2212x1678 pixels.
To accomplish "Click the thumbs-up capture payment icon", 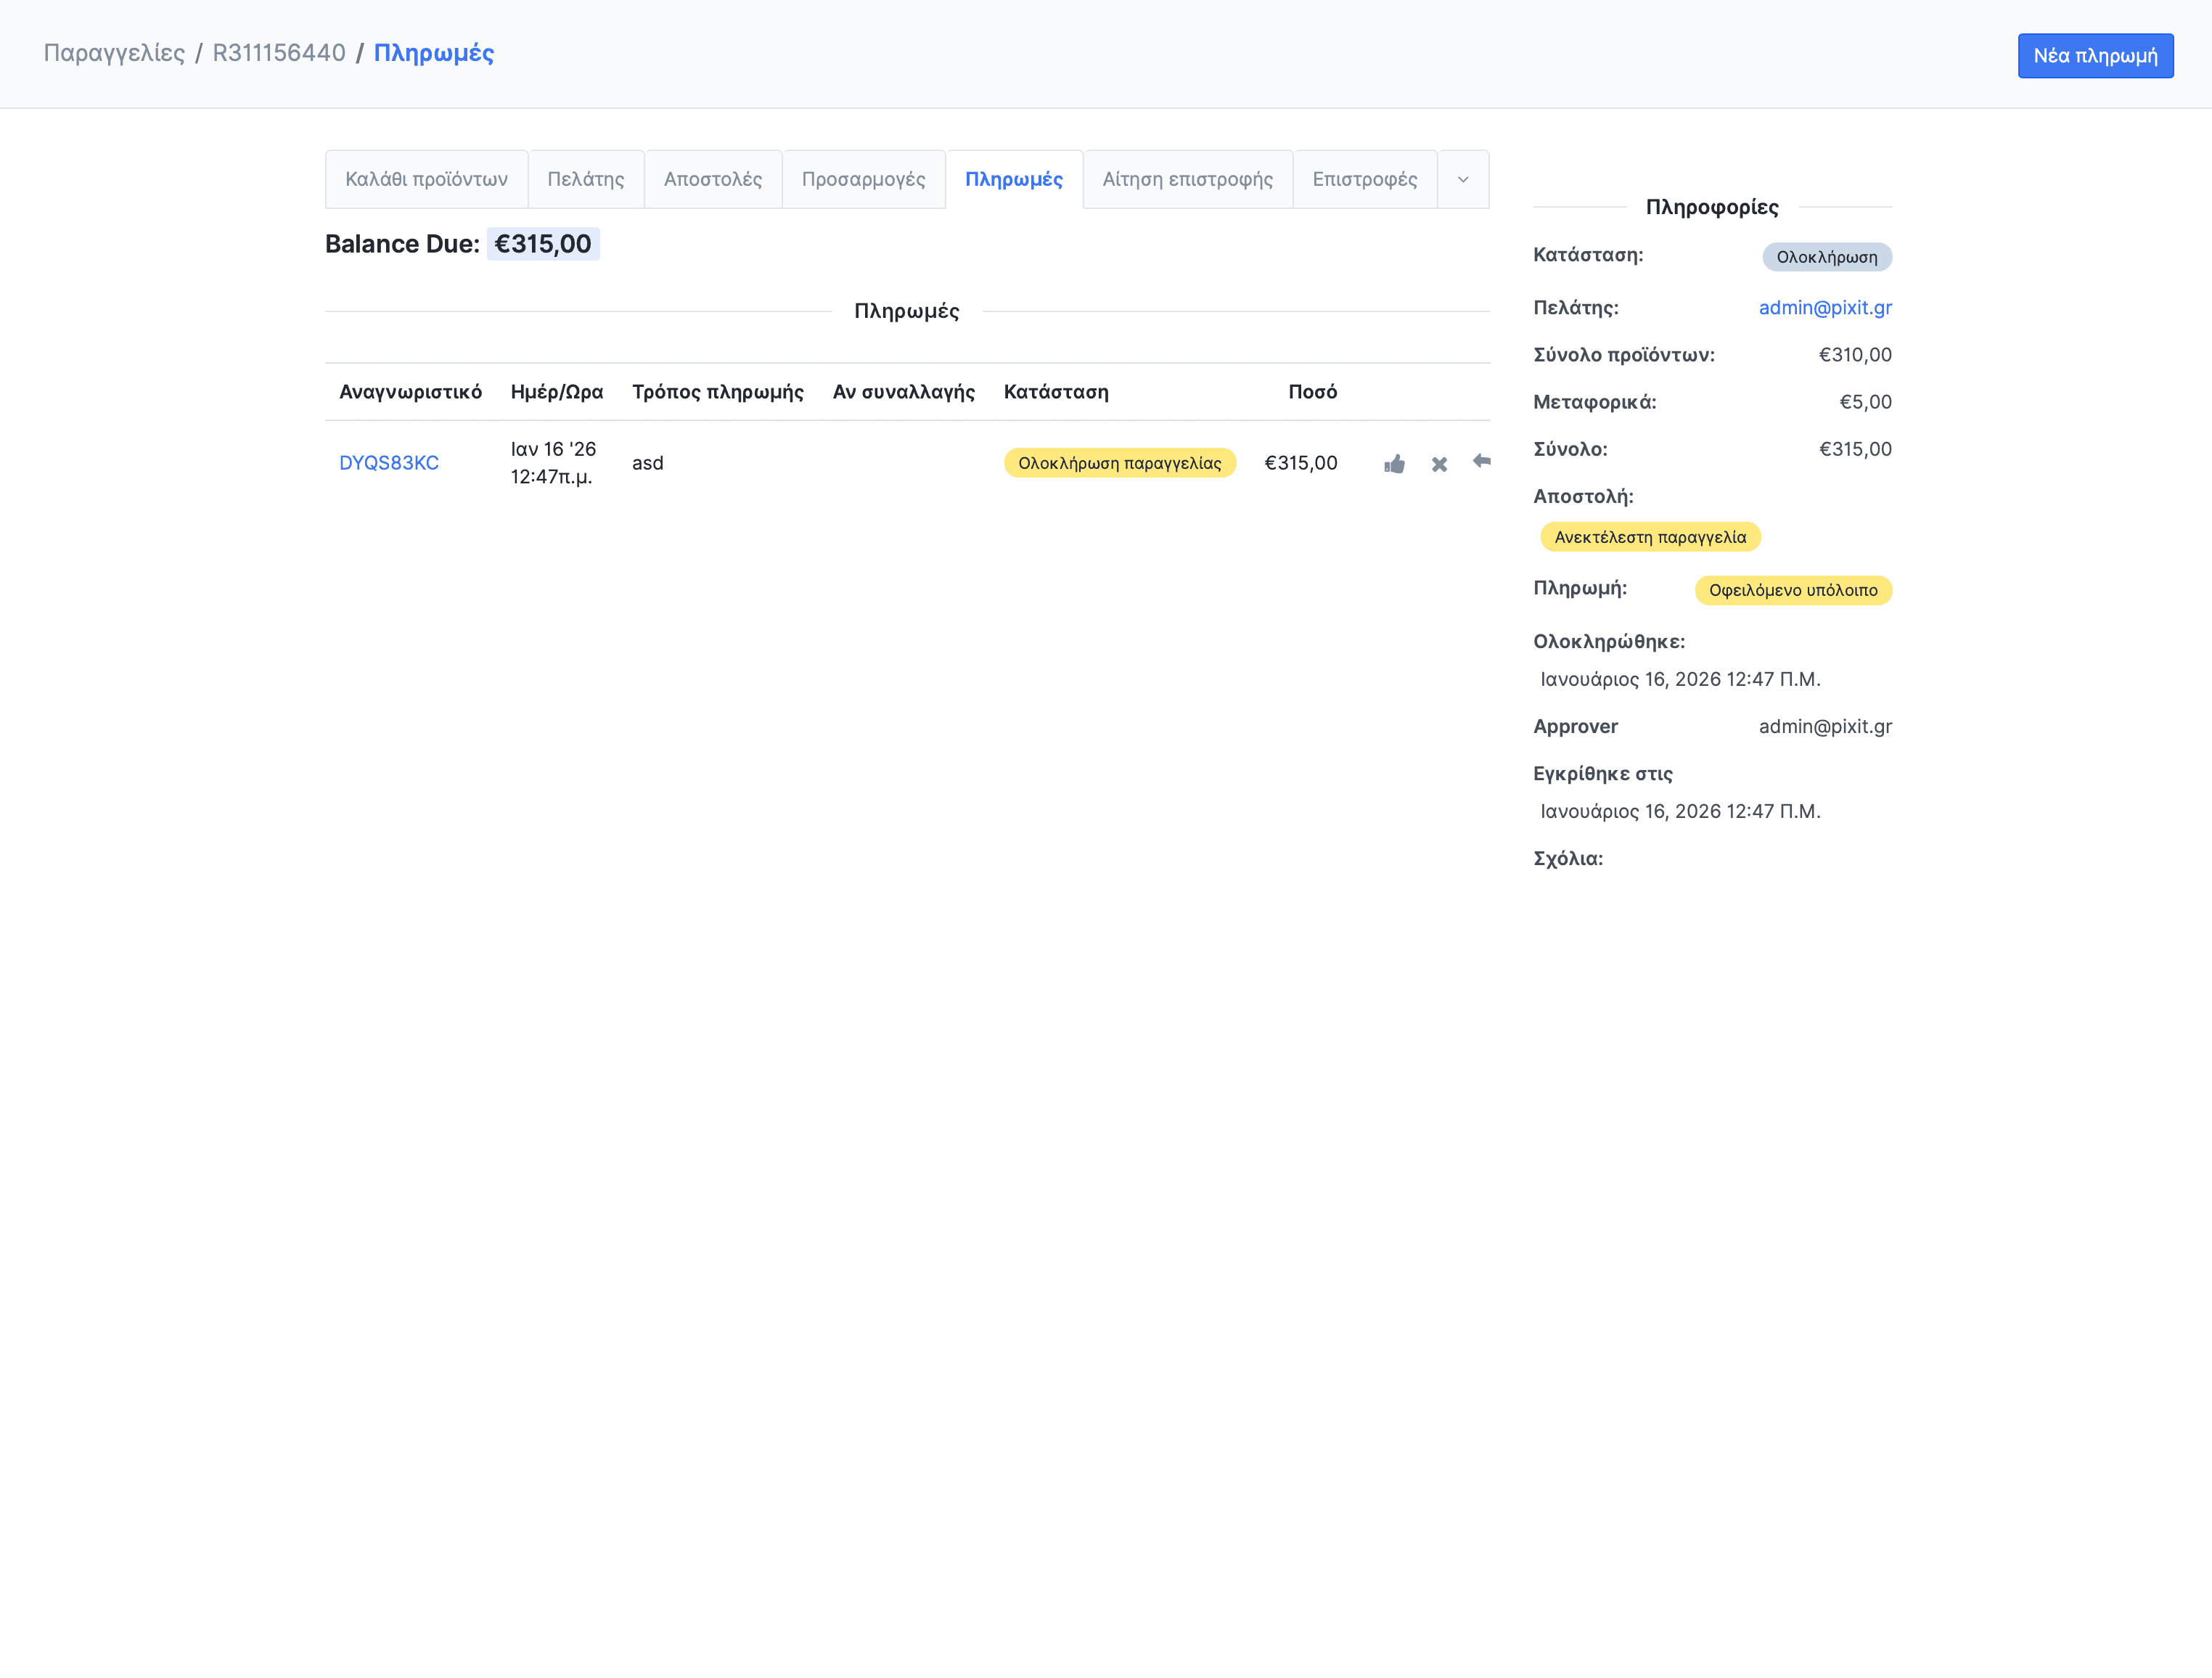I will point(1394,464).
